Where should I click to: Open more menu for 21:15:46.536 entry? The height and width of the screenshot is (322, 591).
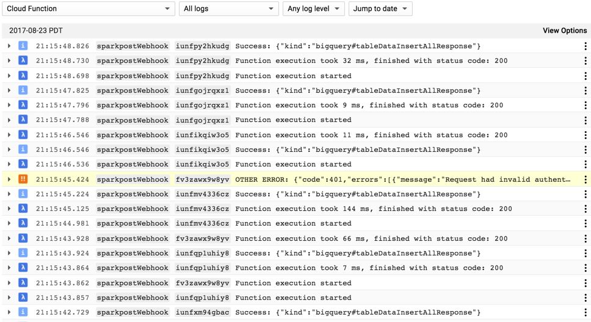(585, 164)
